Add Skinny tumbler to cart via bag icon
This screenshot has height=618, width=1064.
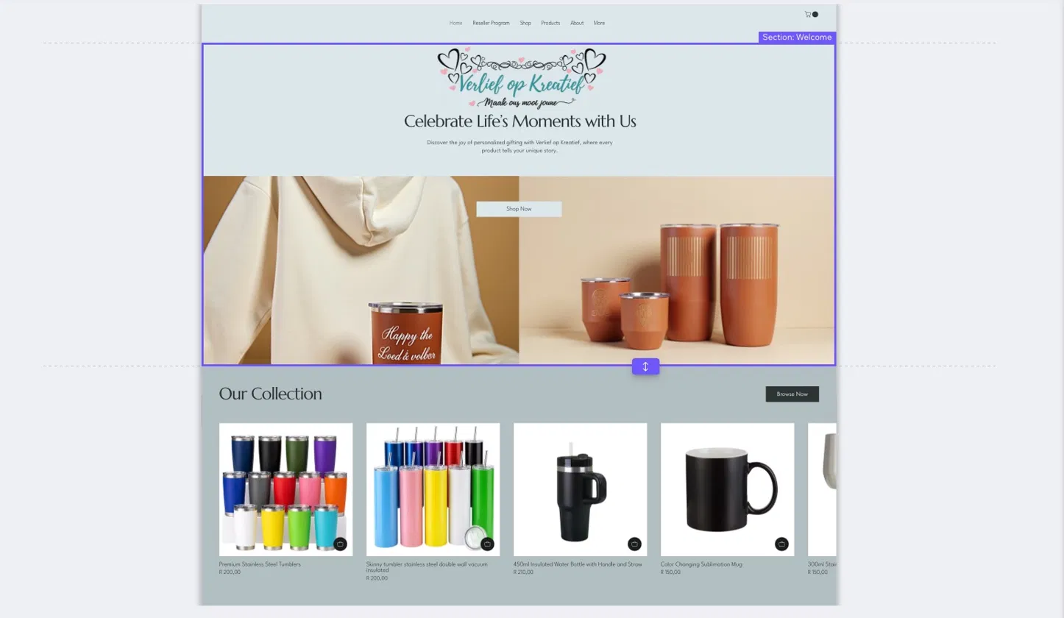pos(487,544)
